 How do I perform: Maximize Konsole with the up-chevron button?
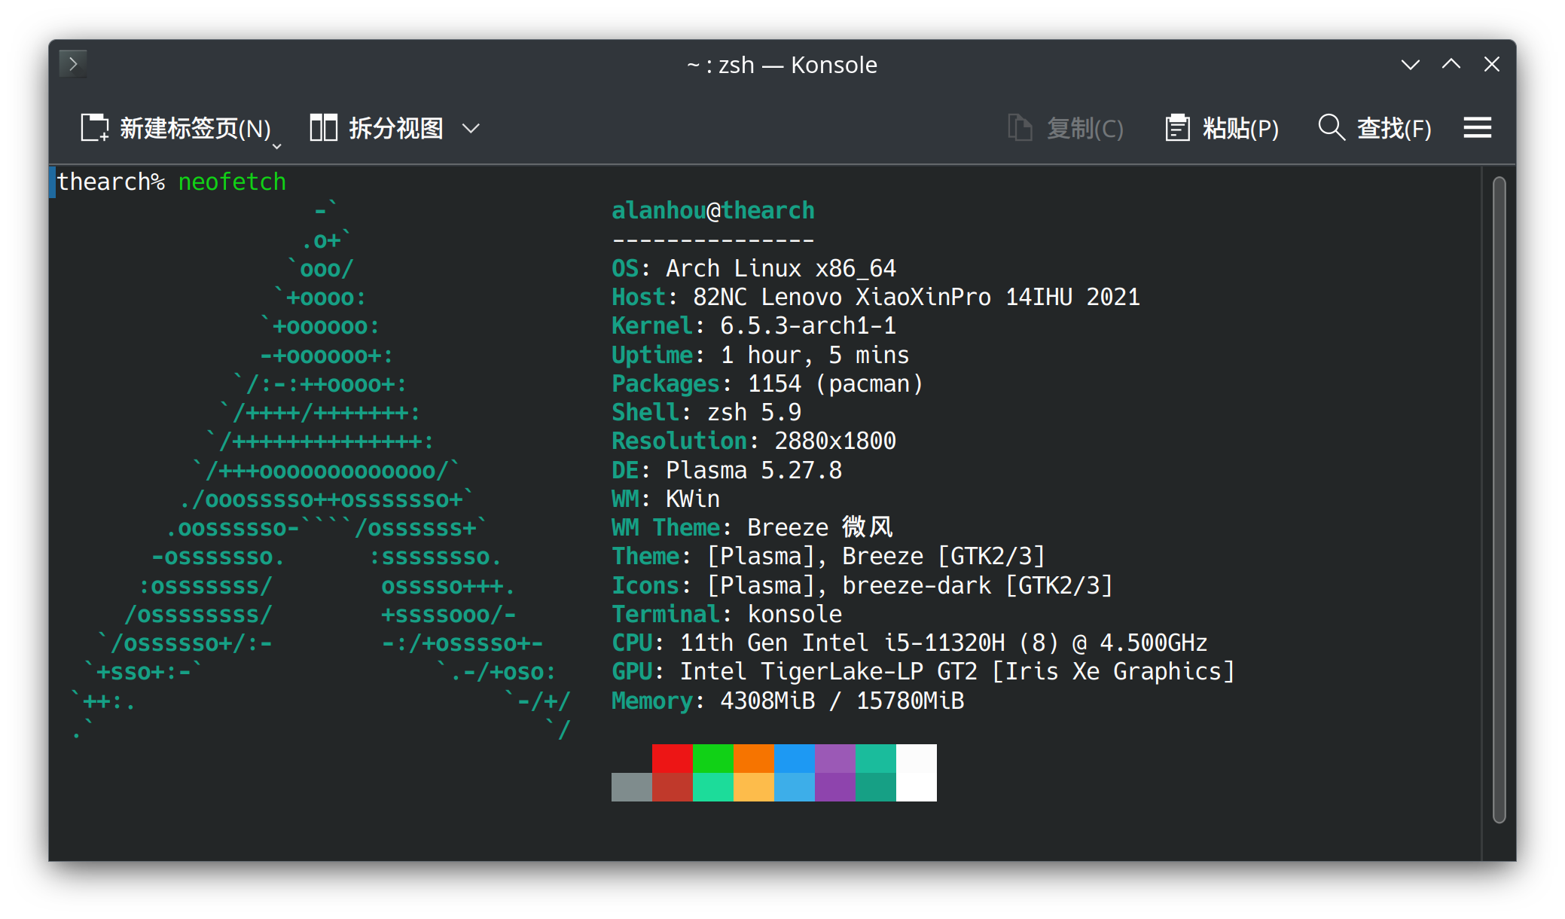1451,64
